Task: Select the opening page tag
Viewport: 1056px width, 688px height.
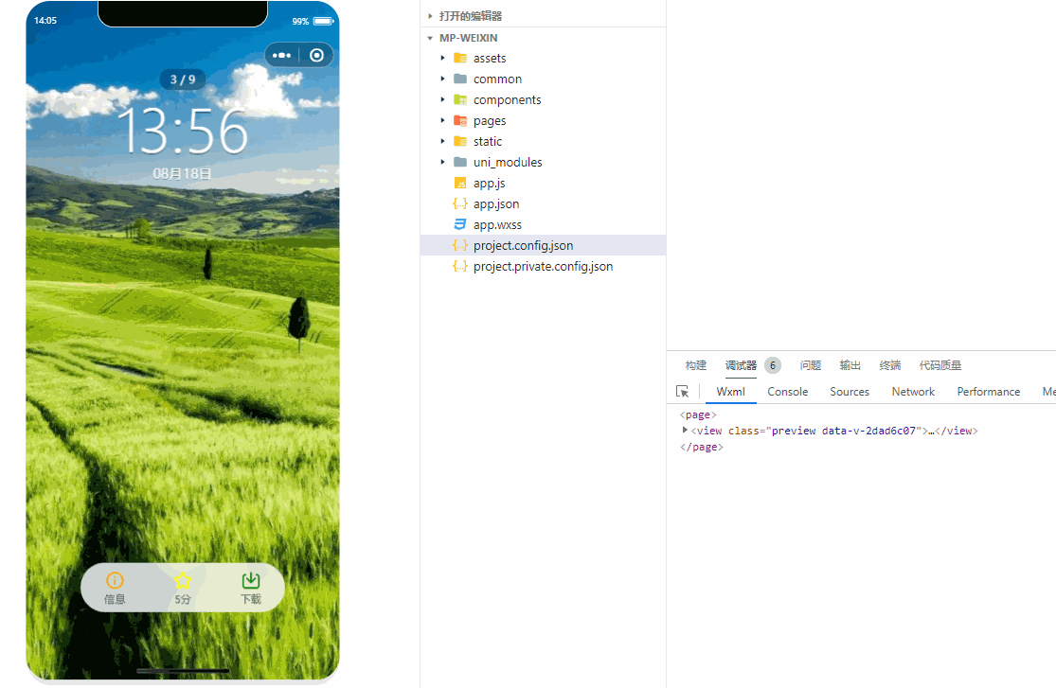Action: point(698,415)
